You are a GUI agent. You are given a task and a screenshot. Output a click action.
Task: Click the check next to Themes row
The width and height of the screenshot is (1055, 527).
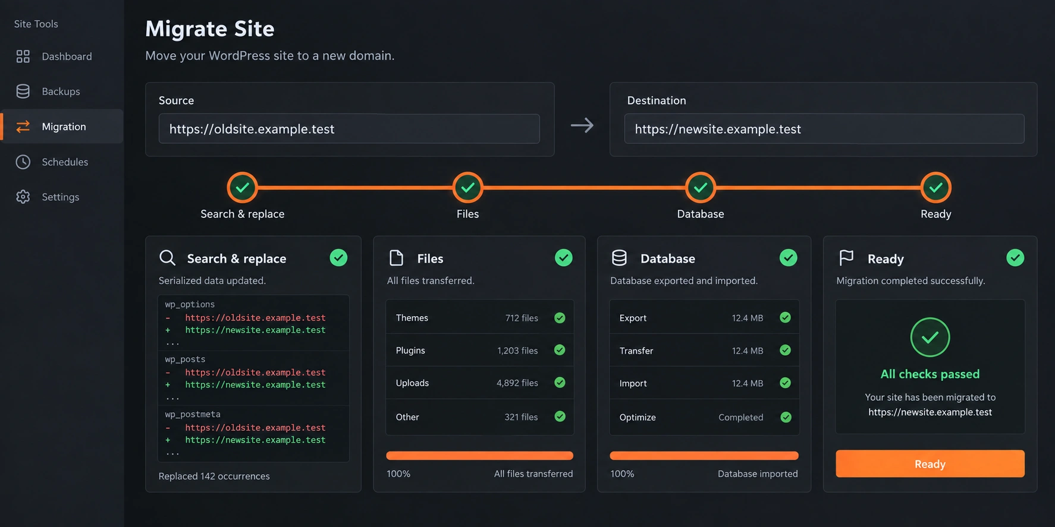point(560,318)
